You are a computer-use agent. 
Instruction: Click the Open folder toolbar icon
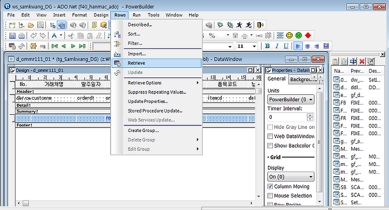pyautogui.click(x=31, y=25)
